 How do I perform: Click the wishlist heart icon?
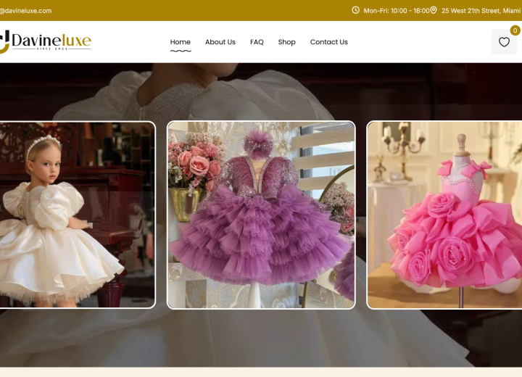tap(504, 42)
